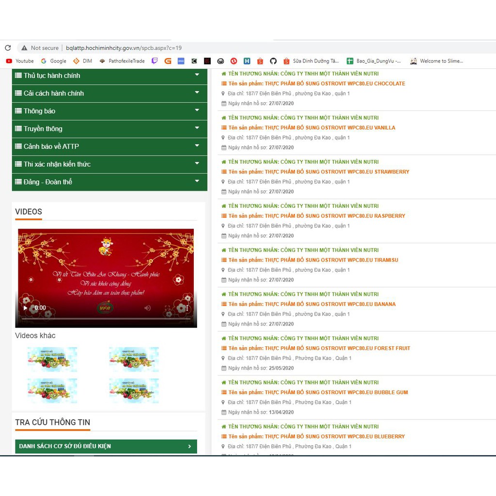Open the Google bookmark
This screenshot has height=496, width=496.
53,61
